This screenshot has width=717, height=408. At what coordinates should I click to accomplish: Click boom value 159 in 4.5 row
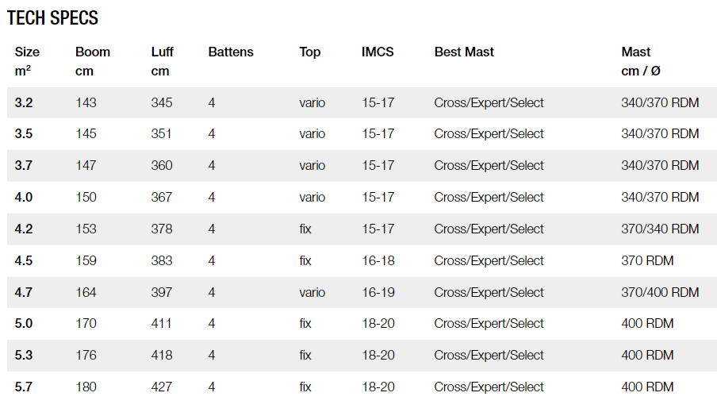point(86,261)
